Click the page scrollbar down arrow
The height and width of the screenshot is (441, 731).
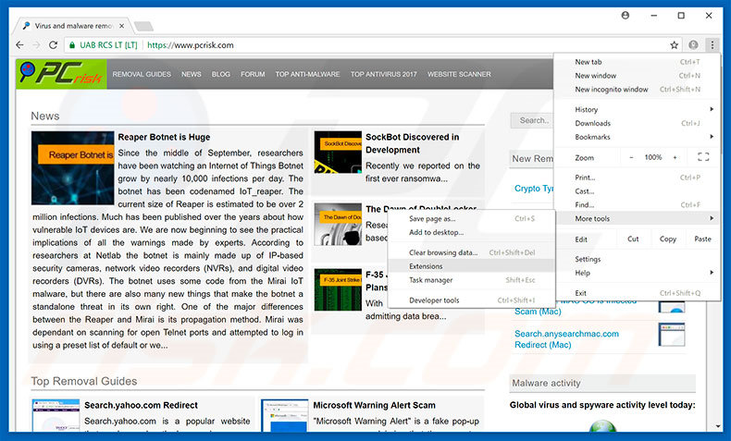click(717, 426)
